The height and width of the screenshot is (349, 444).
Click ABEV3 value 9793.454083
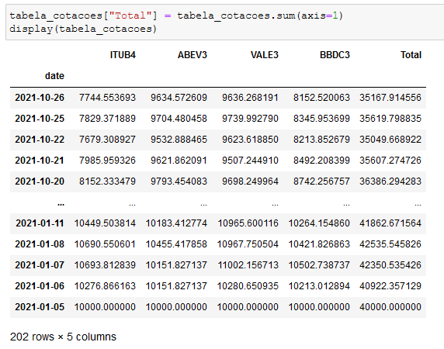point(179,181)
